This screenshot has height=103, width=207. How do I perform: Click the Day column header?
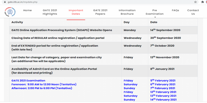pos(126,22)
